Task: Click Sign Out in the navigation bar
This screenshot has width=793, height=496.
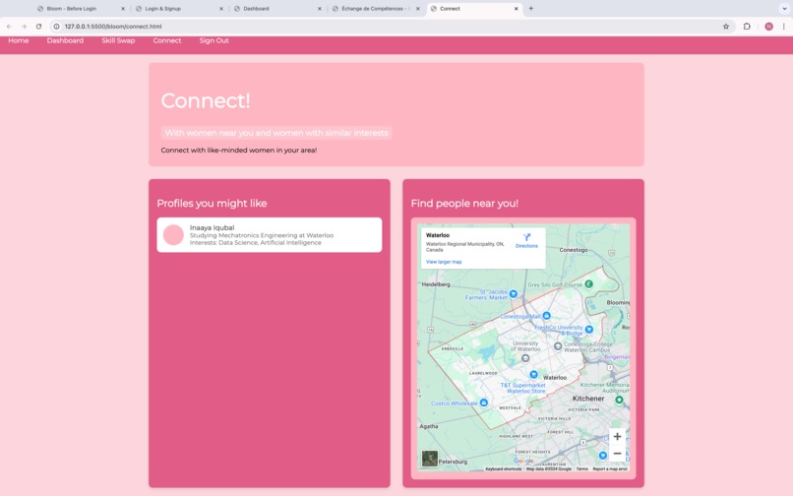Action: (213, 40)
